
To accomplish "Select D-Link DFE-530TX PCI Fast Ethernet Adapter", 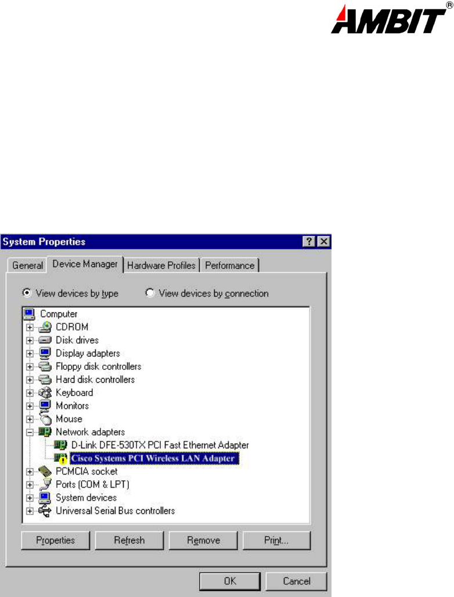I will click(x=160, y=445).
